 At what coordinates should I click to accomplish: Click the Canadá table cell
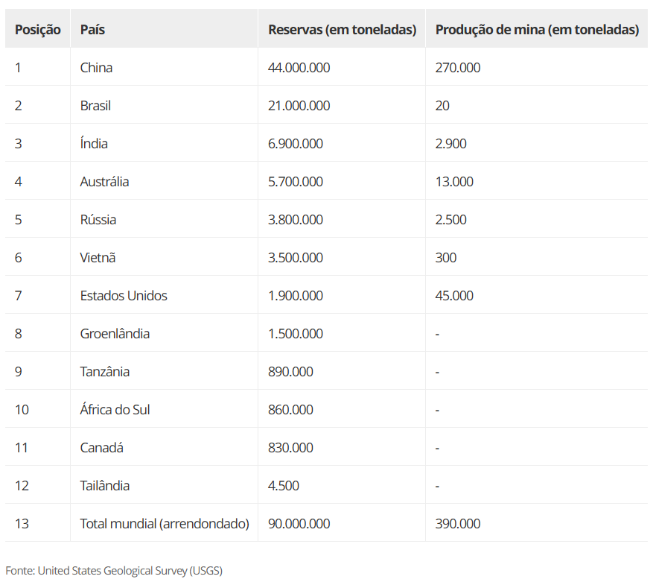pyautogui.click(x=102, y=448)
